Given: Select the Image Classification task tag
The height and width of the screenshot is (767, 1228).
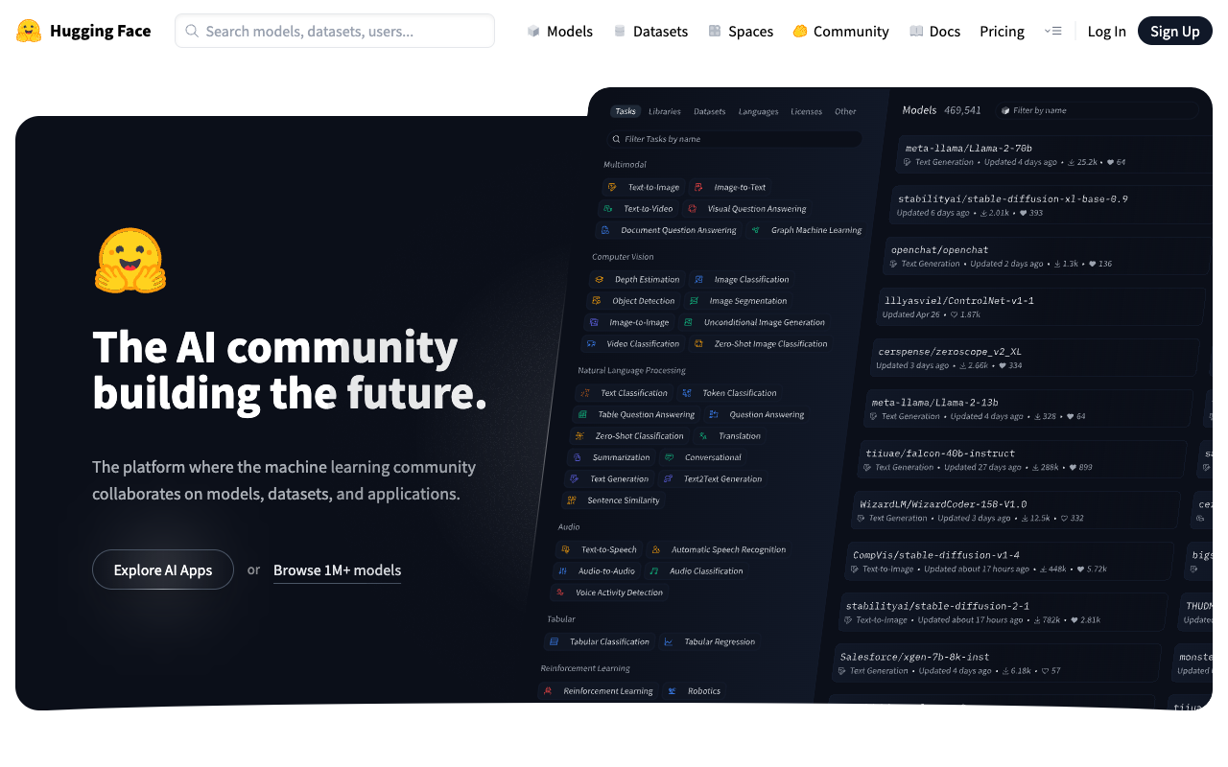Looking at the screenshot, I should [742, 279].
